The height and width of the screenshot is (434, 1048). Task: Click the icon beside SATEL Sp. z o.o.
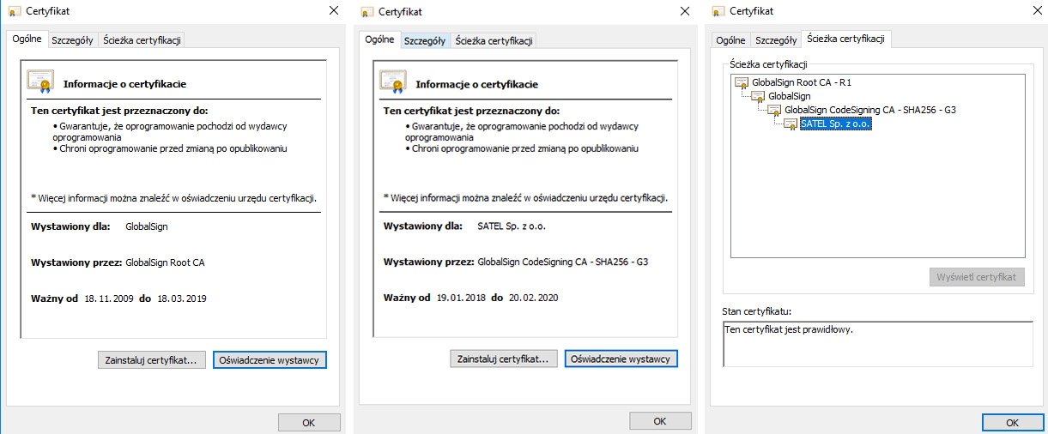791,124
